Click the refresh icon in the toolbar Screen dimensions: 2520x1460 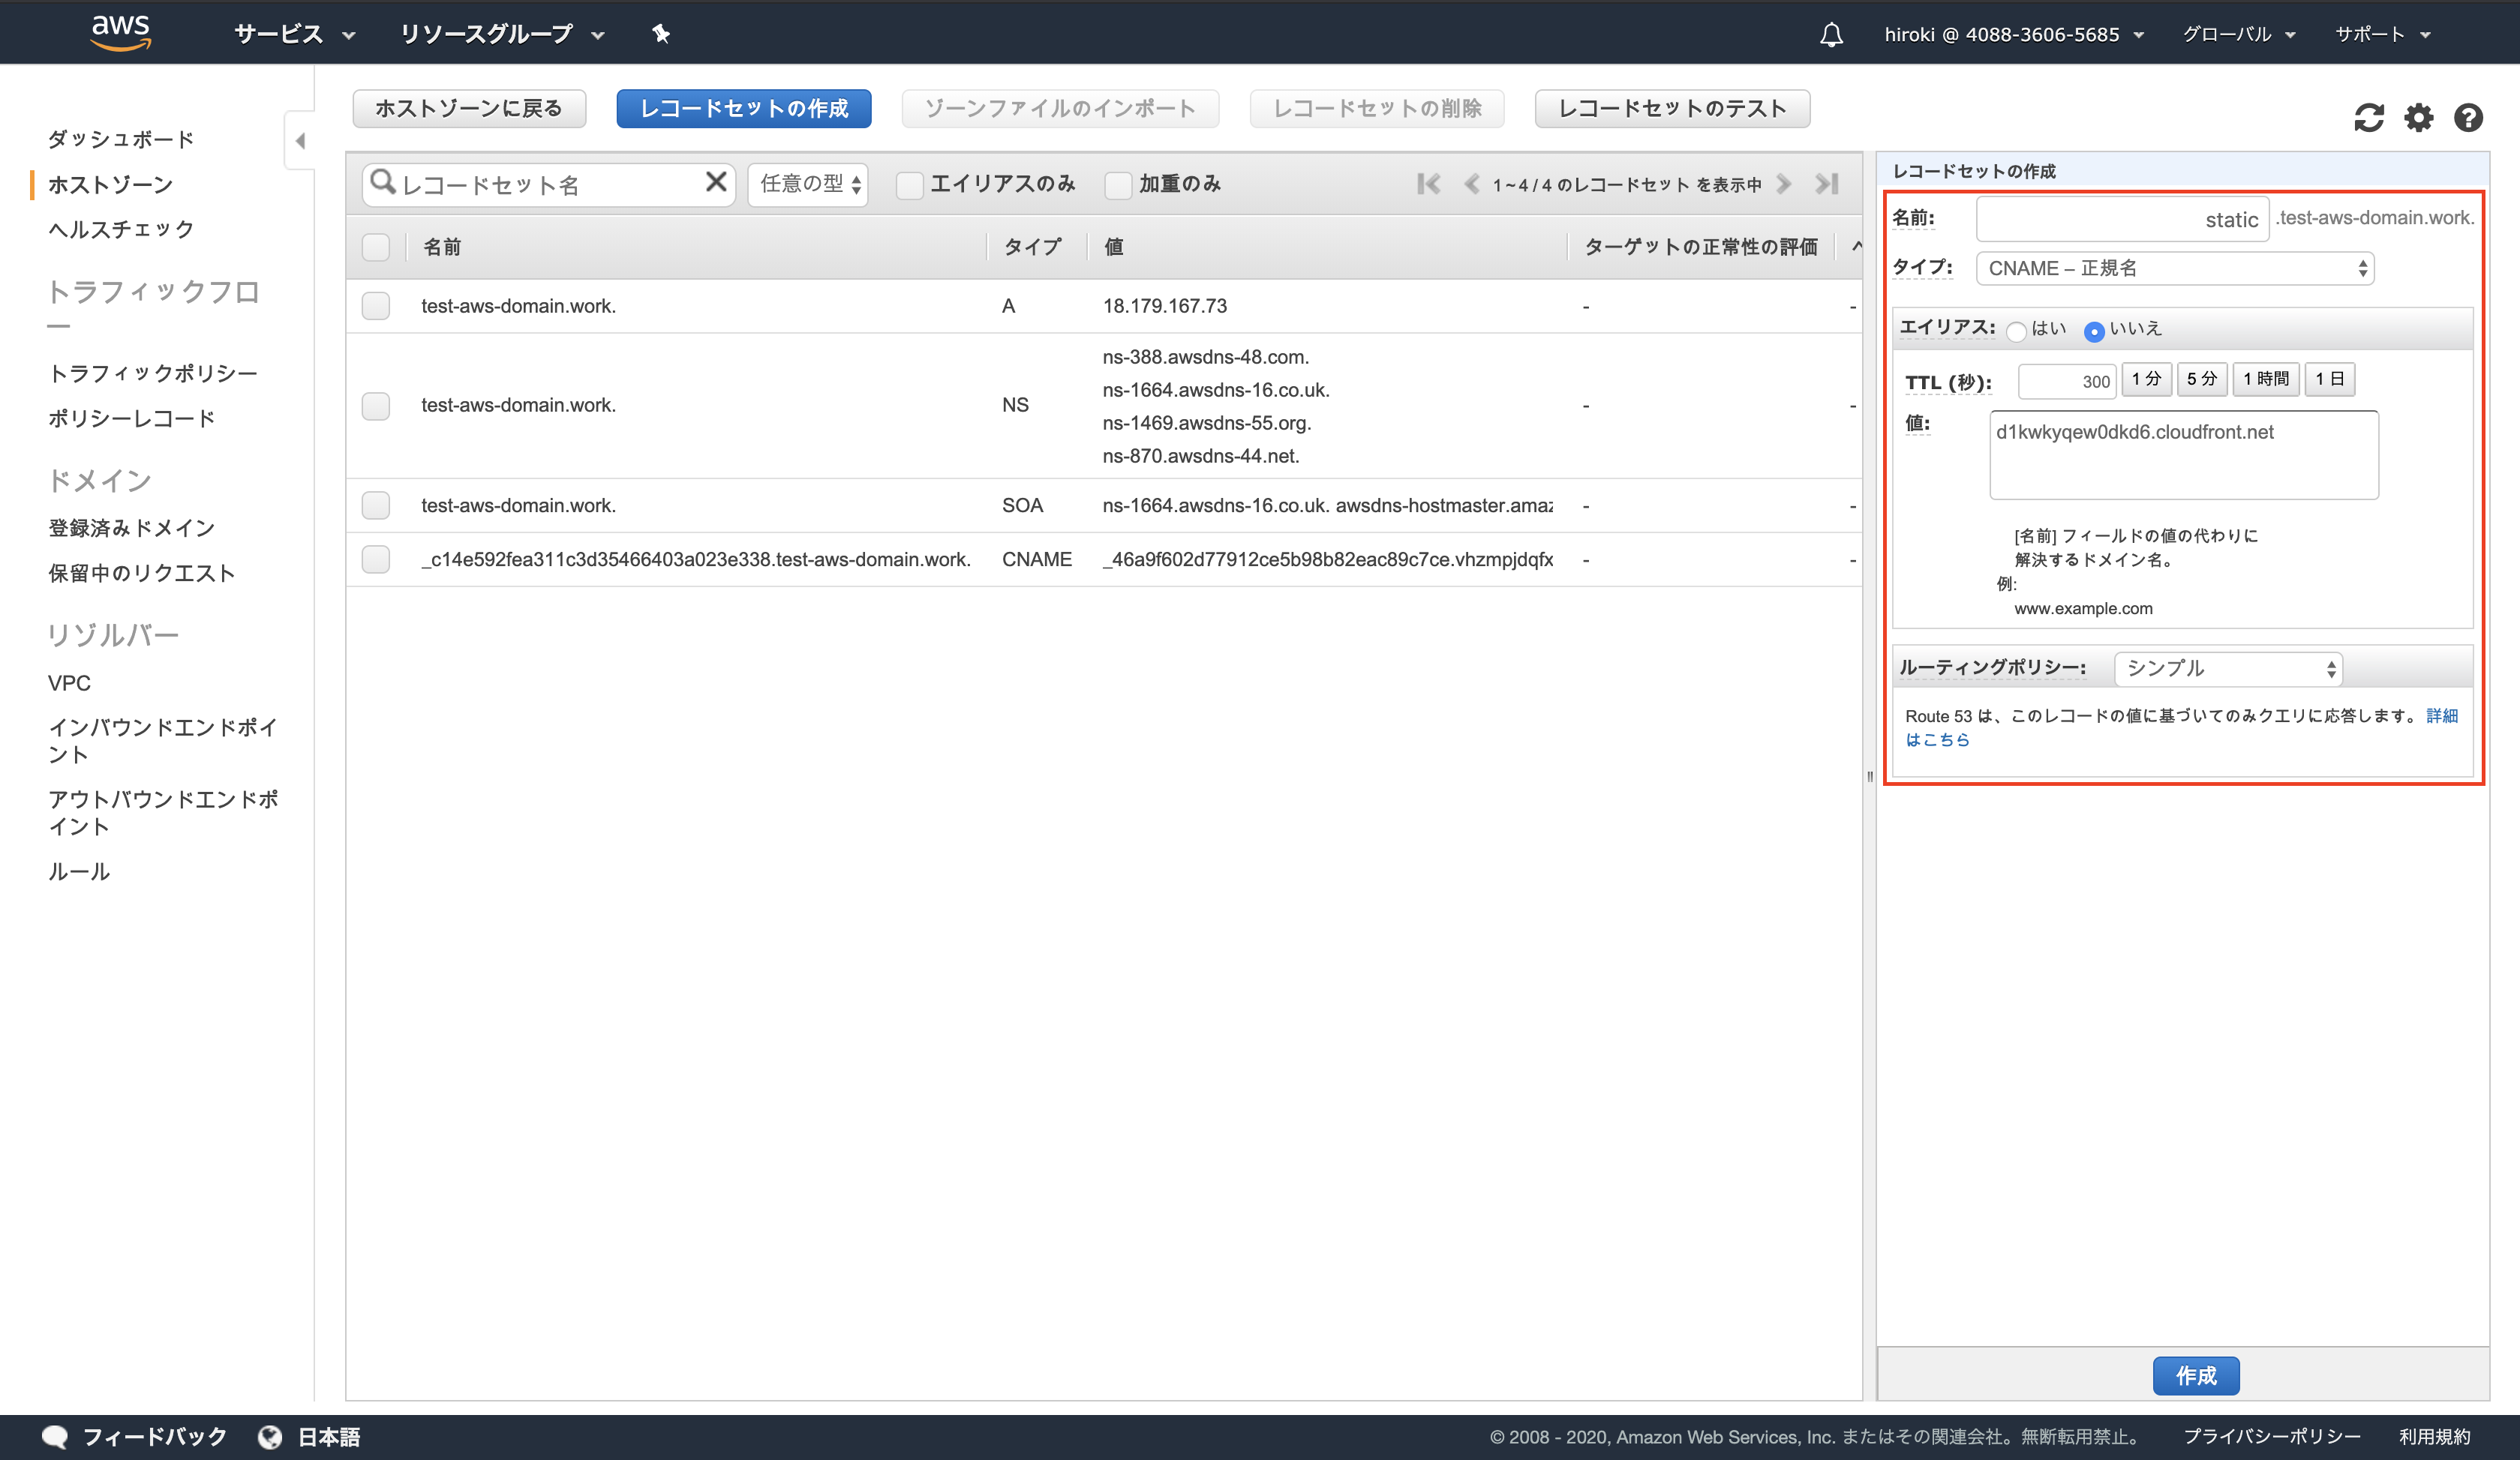click(x=2368, y=118)
